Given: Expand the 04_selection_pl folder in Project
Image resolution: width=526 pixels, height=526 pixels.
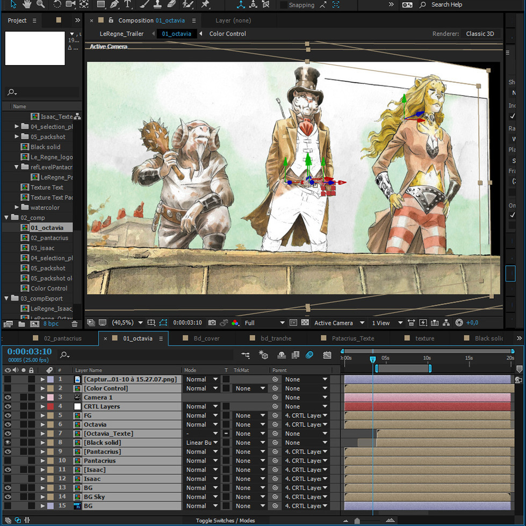Looking at the screenshot, I should [x=17, y=126].
